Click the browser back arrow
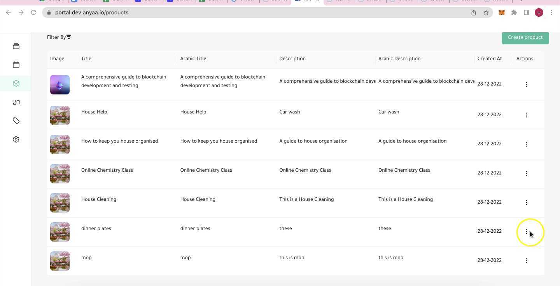 (9, 12)
